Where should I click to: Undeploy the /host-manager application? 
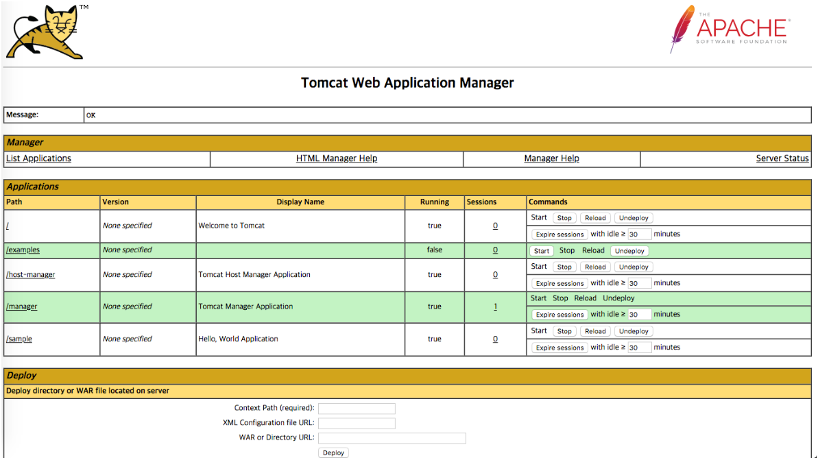634,267
